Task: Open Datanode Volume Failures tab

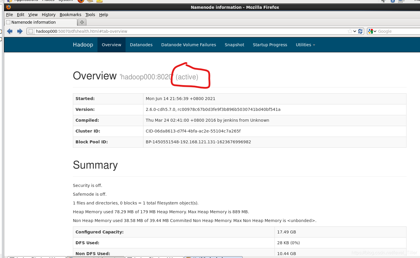Action: 188,45
